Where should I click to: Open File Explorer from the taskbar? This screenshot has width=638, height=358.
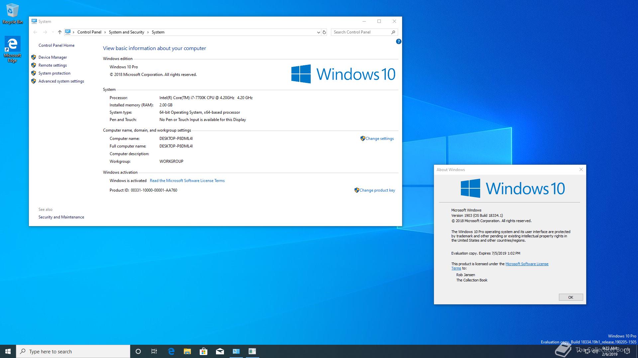[187, 351]
